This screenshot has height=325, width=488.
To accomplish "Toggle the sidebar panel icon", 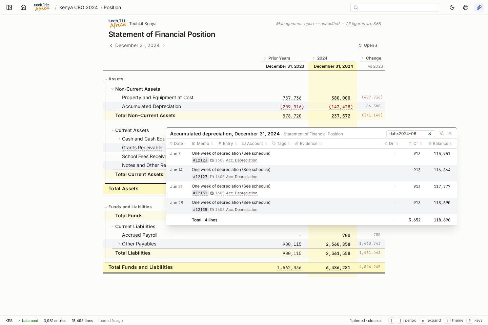I will (x=9, y=7).
